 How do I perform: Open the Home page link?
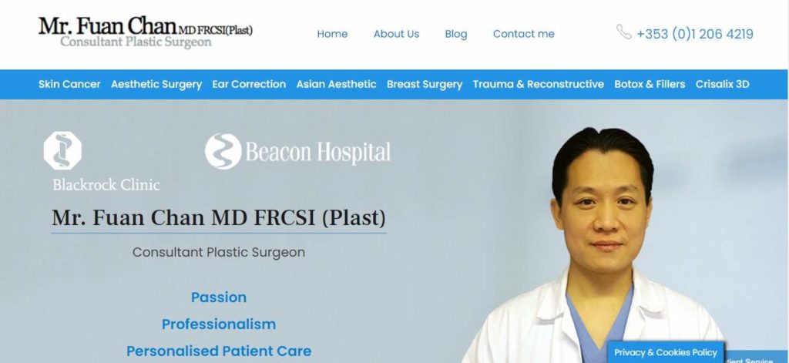pos(332,34)
